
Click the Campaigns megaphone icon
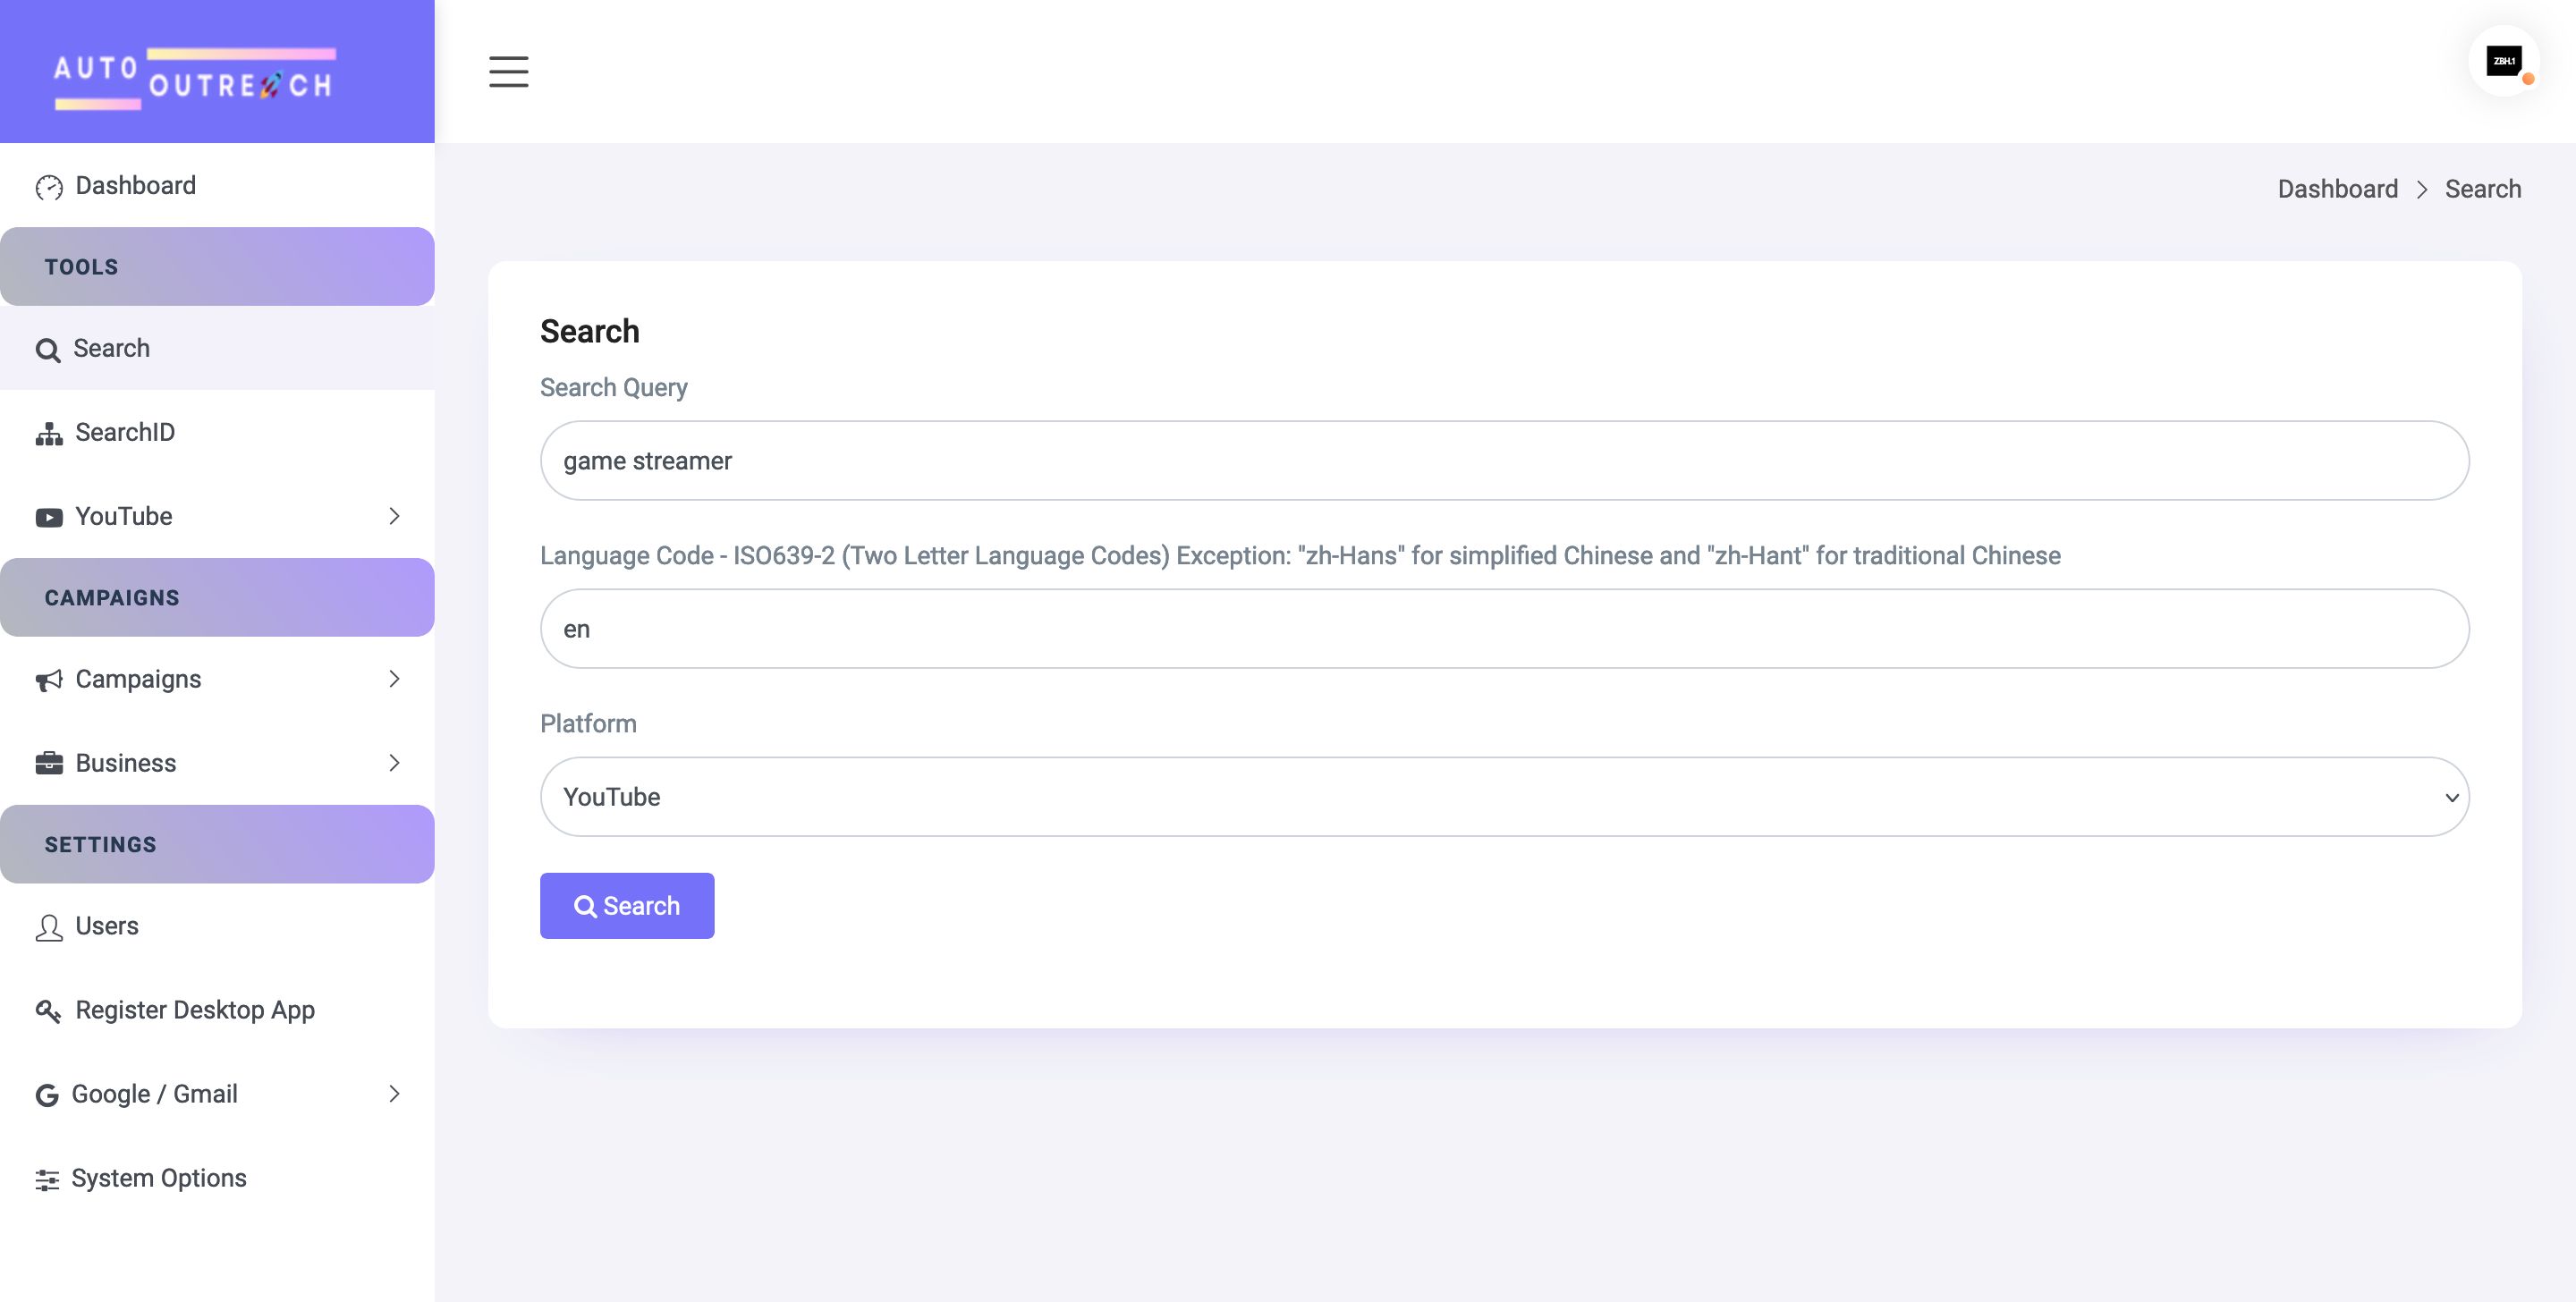pos(49,680)
